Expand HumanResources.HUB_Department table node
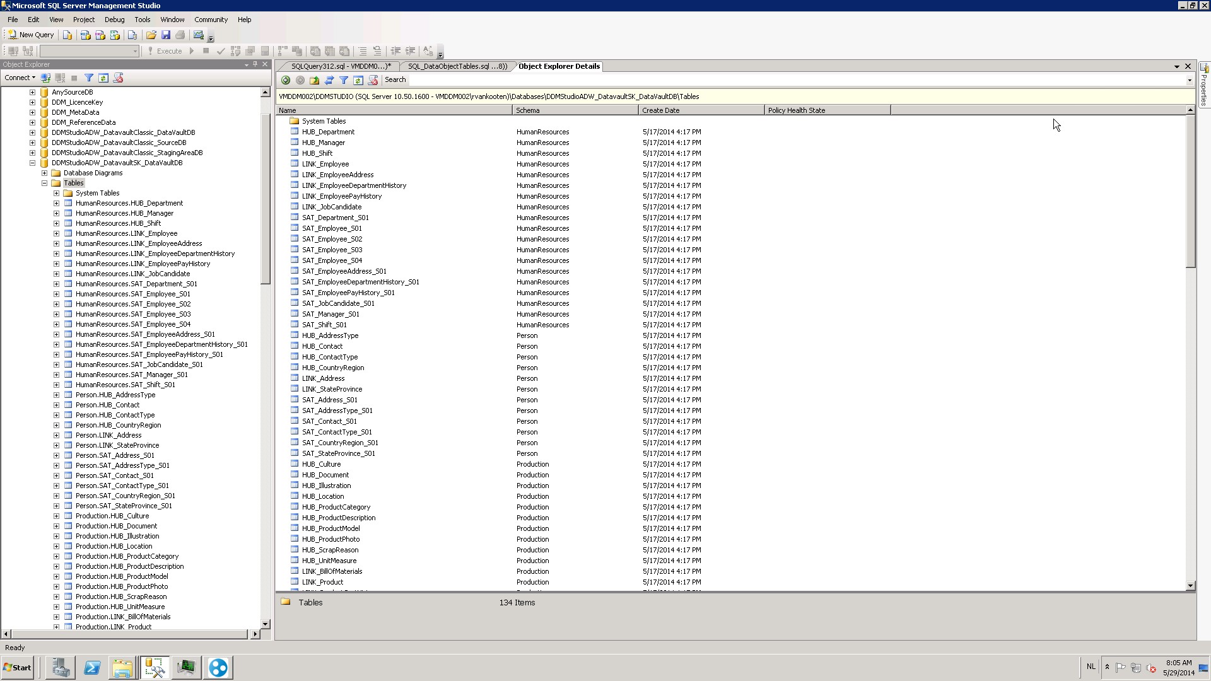Screen dimensions: 1211x681 click(x=56, y=203)
